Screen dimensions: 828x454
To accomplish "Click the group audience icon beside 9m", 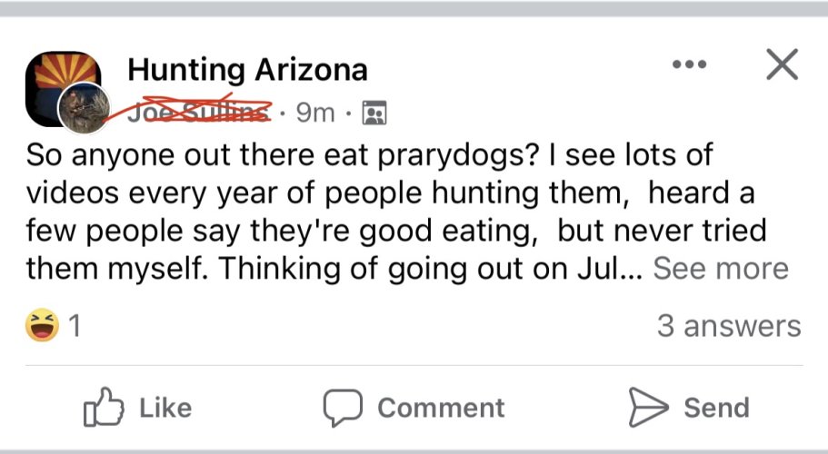I will [x=374, y=113].
